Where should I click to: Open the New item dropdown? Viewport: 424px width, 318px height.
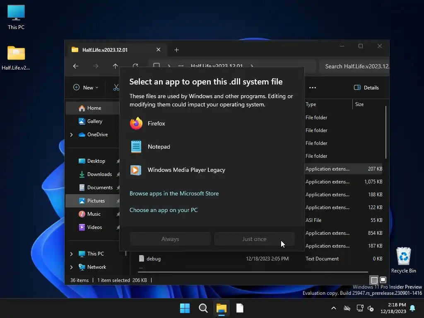[x=86, y=88]
